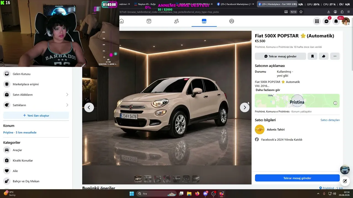The height and width of the screenshot is (198, 353).
Task: Select the fourth car photo thumbnail
Action: pos(167,179)
